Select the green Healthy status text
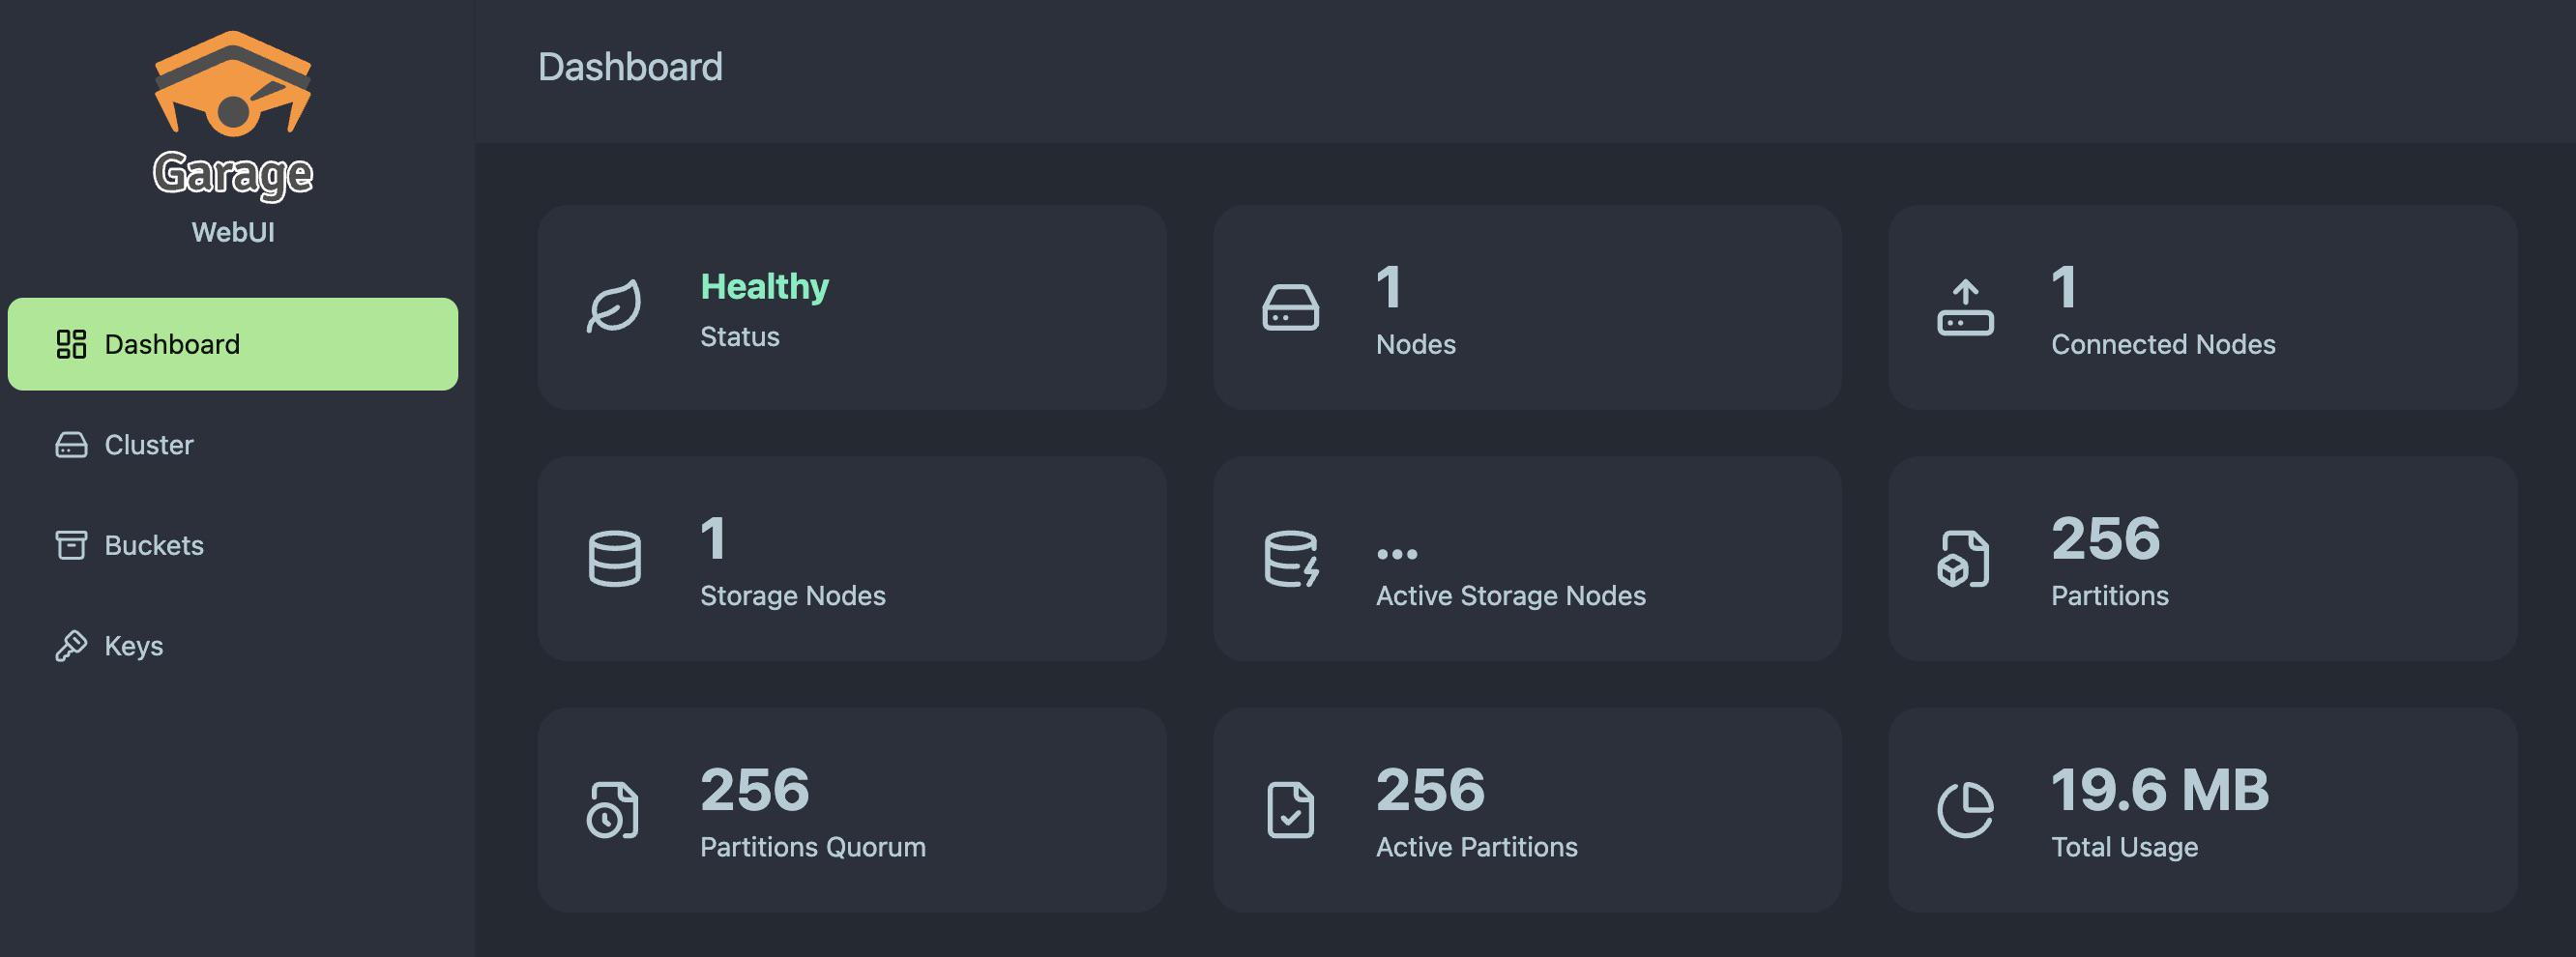 [764, 287]
